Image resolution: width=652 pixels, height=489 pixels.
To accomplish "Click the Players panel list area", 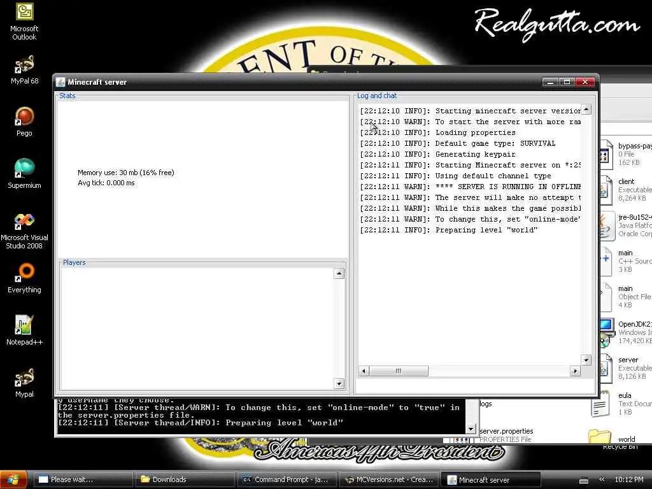I will [x=197, y=329].
